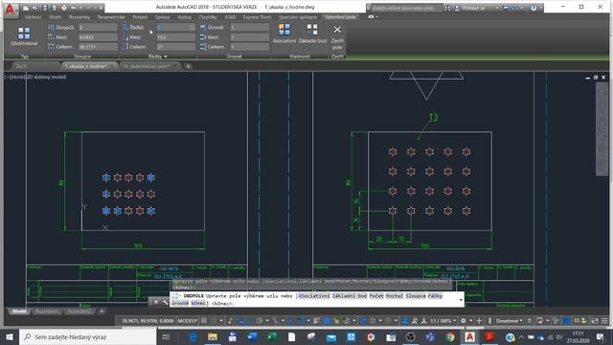Open quick access toolbar customize dropdown
The width and height of the screenshot is (613, 345).
101,8
